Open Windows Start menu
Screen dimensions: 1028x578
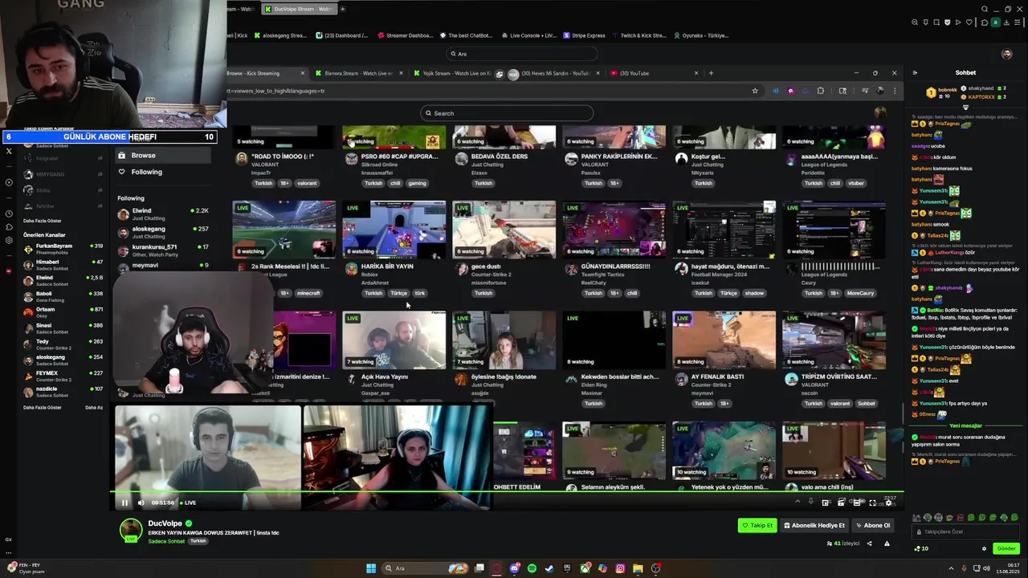371,568
